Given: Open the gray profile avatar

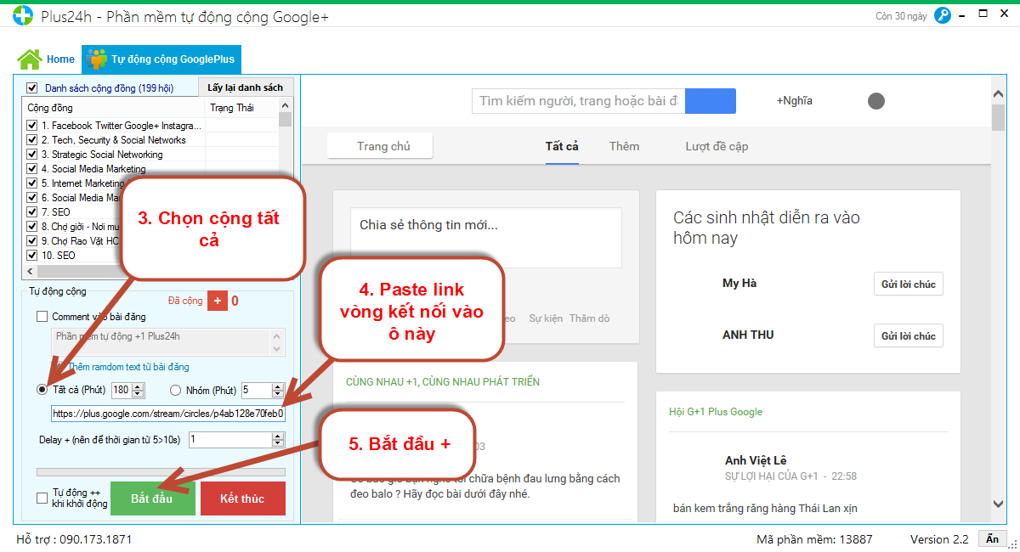Looking at the screenshot, I should 876,101.
